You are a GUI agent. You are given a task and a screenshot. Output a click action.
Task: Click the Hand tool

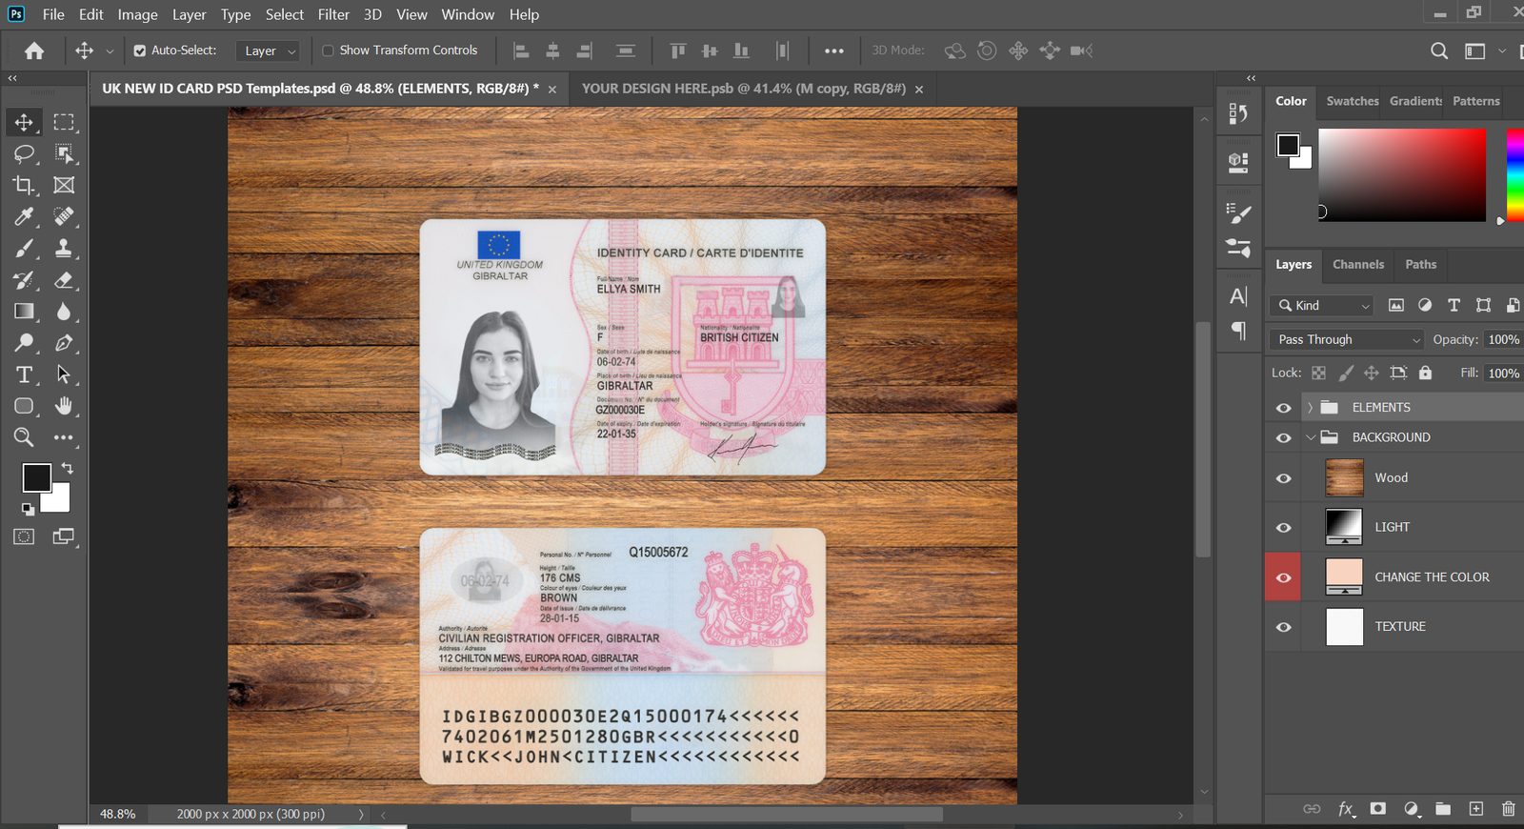tap(64, 406)
